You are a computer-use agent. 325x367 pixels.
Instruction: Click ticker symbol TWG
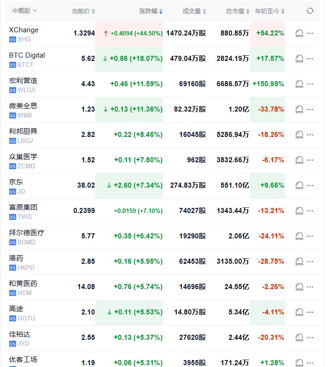point(24,217)
